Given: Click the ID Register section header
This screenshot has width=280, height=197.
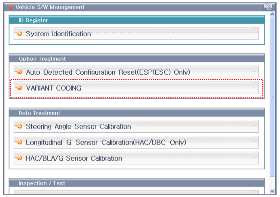Looking at the screenshot, I should [33, 20].
